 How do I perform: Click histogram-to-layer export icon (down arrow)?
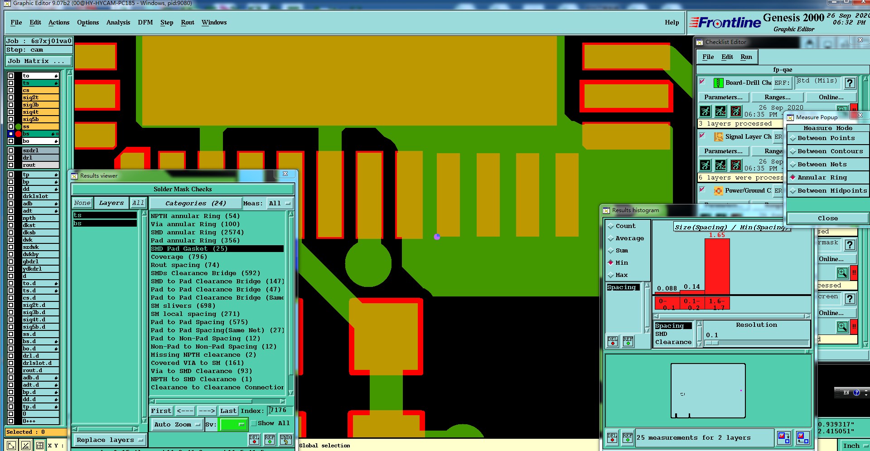(x=784, y=437)
